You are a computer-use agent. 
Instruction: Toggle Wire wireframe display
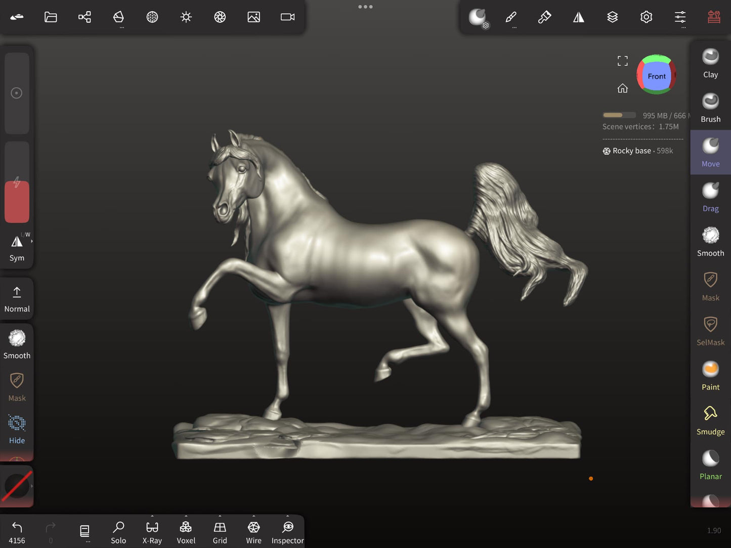point(253,532)
